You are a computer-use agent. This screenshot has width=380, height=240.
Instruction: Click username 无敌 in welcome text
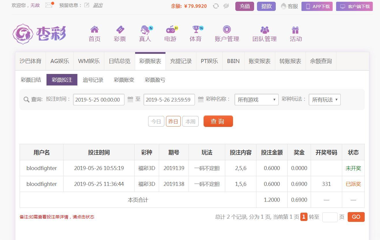tap(35, 5)
